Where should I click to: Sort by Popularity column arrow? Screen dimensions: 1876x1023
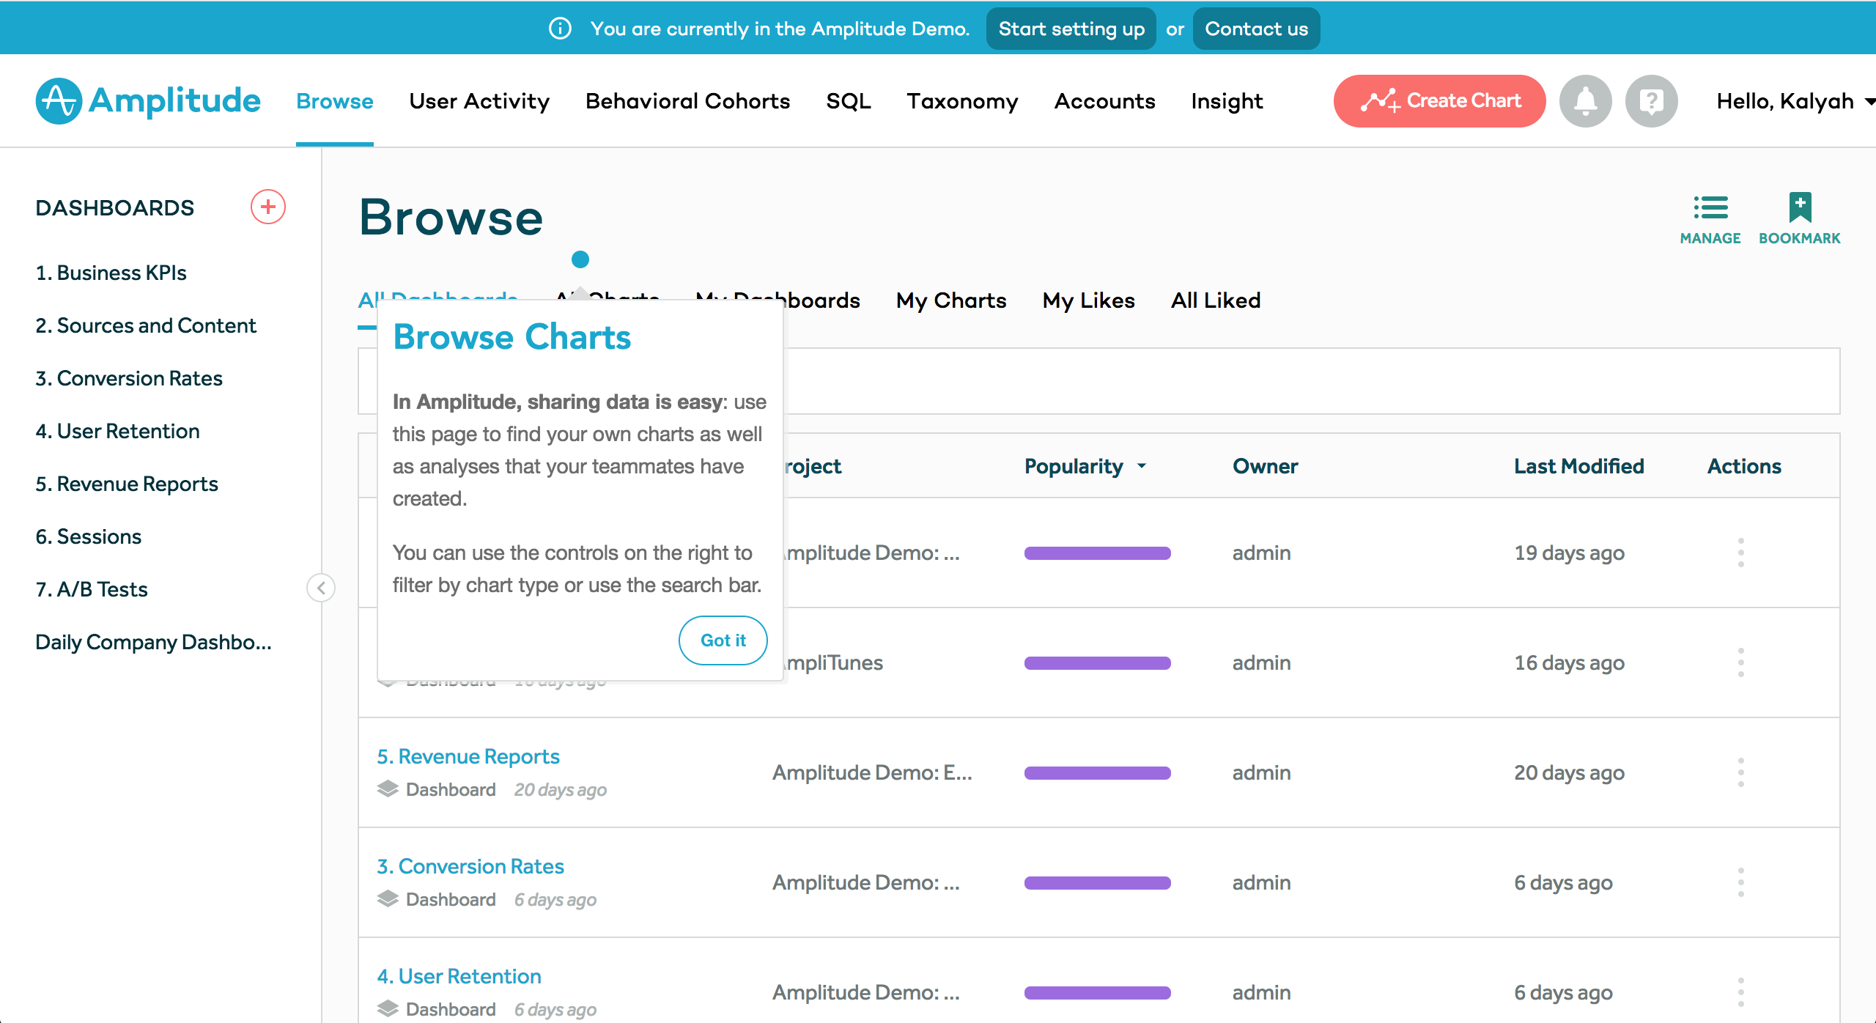tap(1142, 466)
